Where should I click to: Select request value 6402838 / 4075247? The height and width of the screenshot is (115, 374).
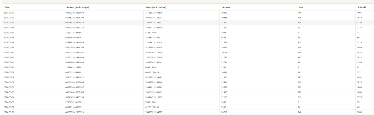(75, 87)
